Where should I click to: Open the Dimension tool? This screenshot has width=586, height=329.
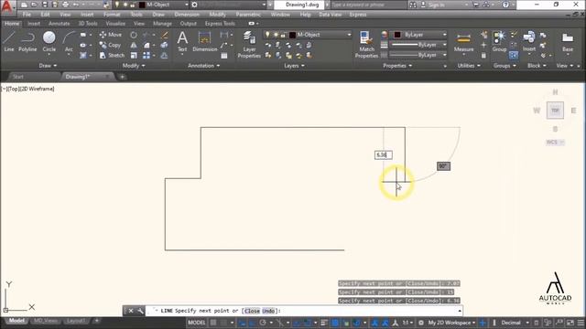coord(205,42)
